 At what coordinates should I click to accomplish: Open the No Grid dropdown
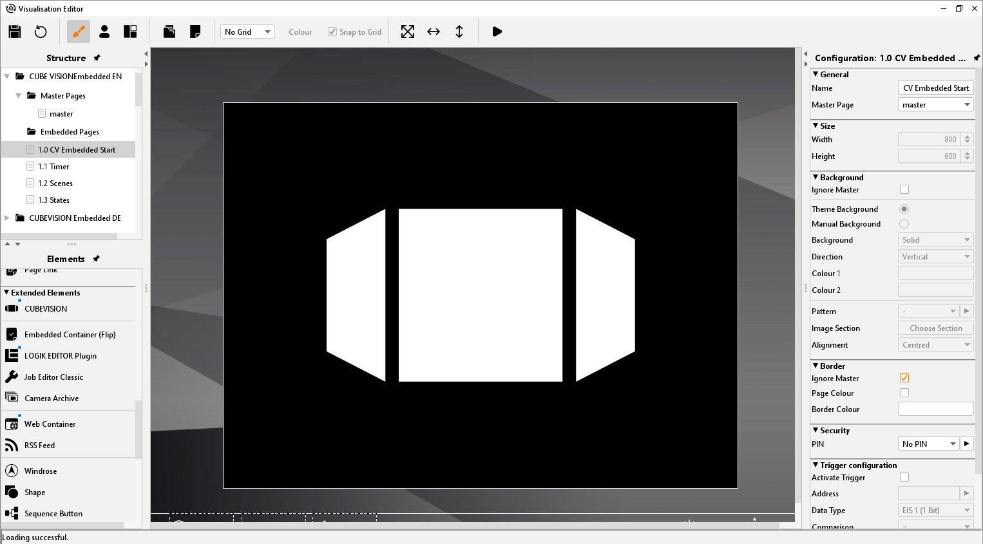click(x=247, y=32)
